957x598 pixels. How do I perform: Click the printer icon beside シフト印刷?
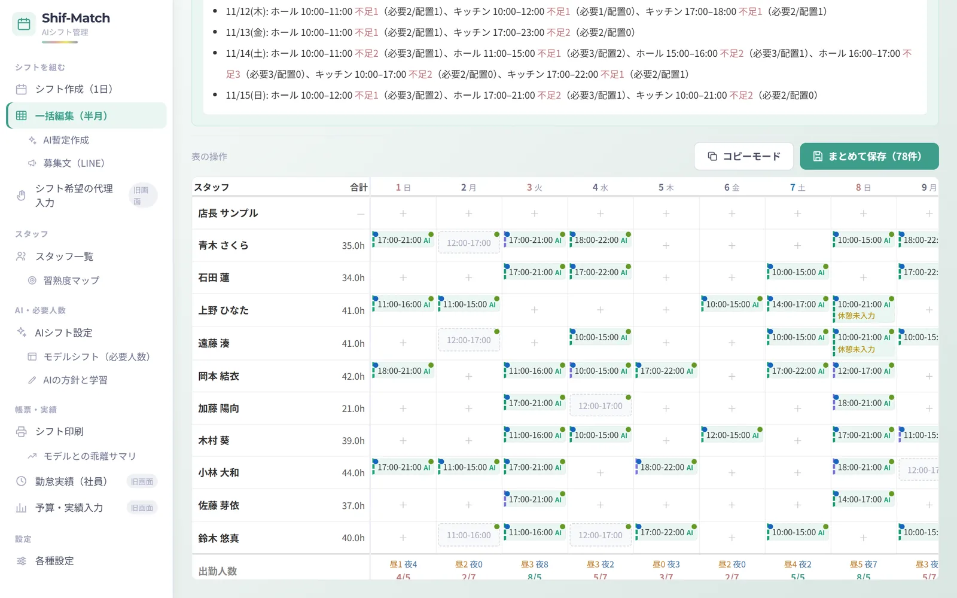pos(22,432)
